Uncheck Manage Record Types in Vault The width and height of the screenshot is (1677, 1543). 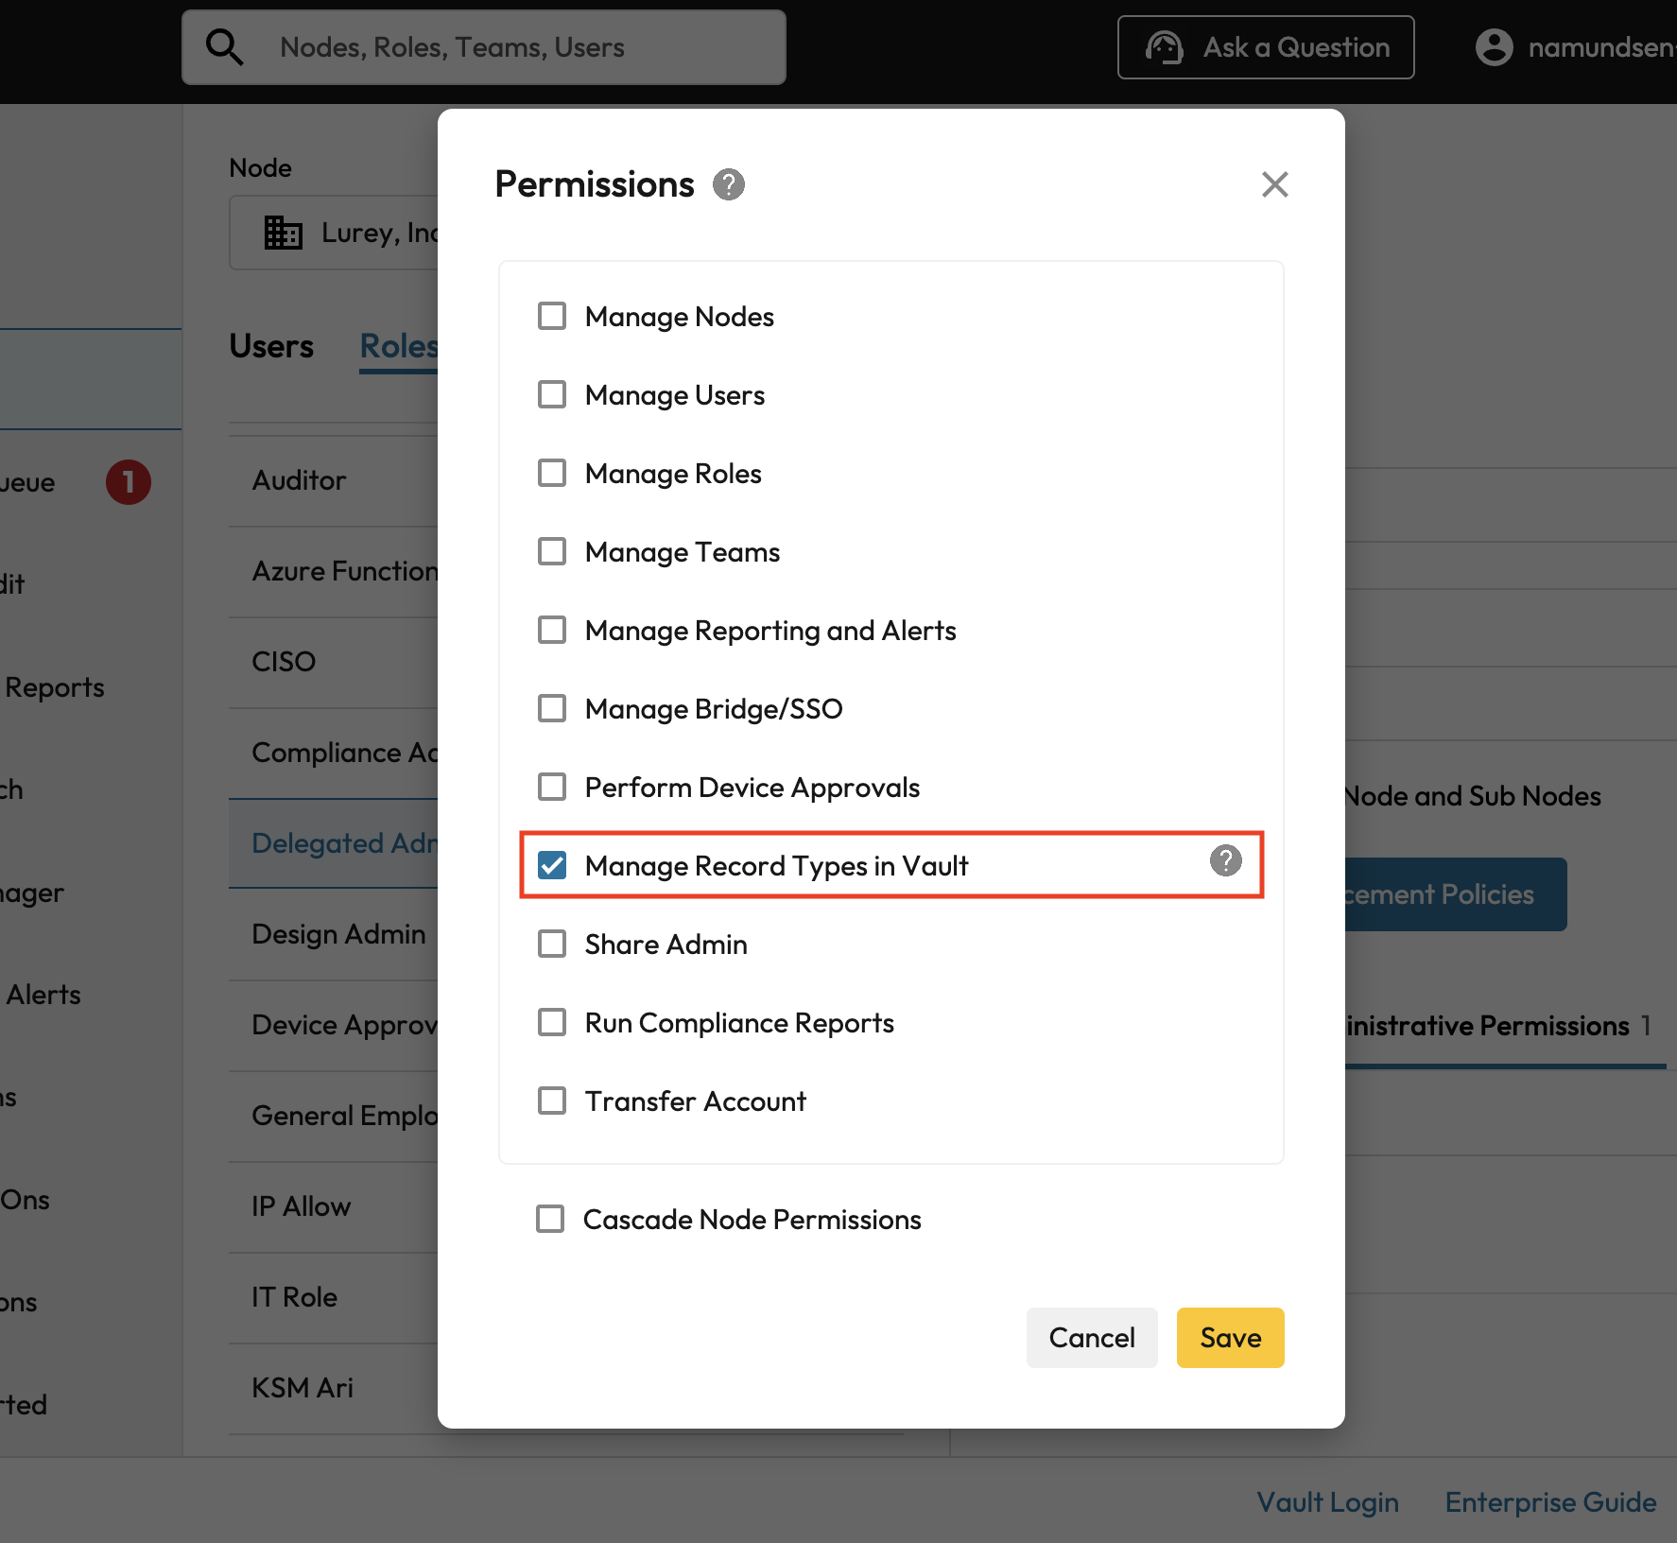(x=552, y=865)
